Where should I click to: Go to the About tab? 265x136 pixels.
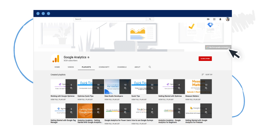click(137, 67)
